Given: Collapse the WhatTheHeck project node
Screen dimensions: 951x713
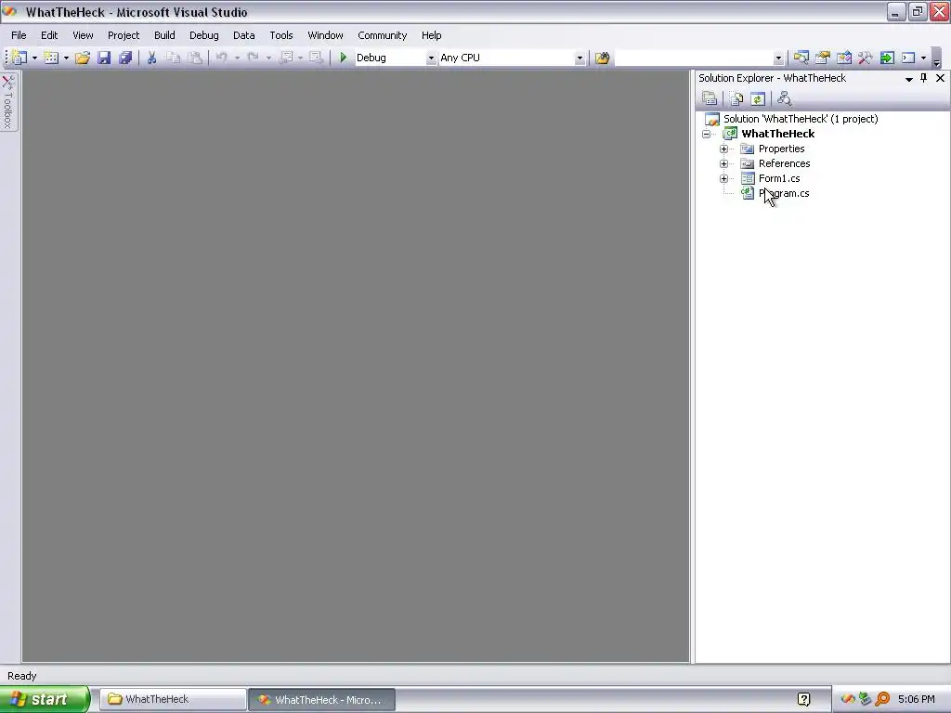Looking at the screenshot, I should pos(706,134).
